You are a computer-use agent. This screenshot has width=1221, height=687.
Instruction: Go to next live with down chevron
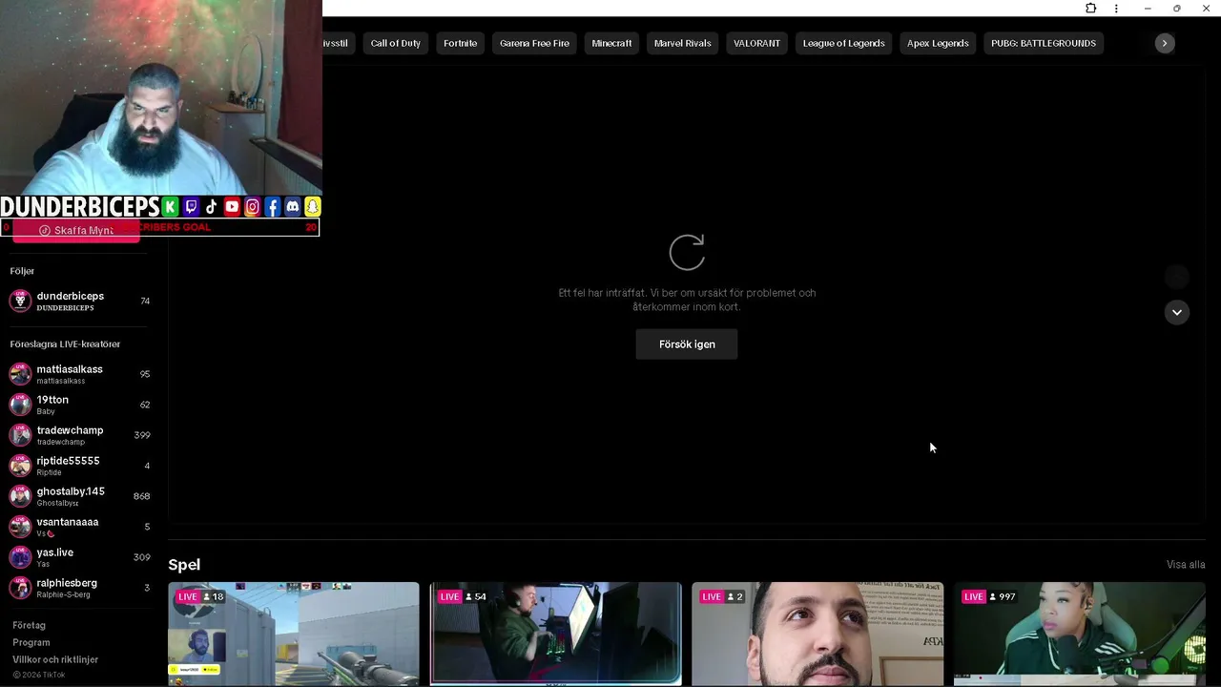point(1177,312)
